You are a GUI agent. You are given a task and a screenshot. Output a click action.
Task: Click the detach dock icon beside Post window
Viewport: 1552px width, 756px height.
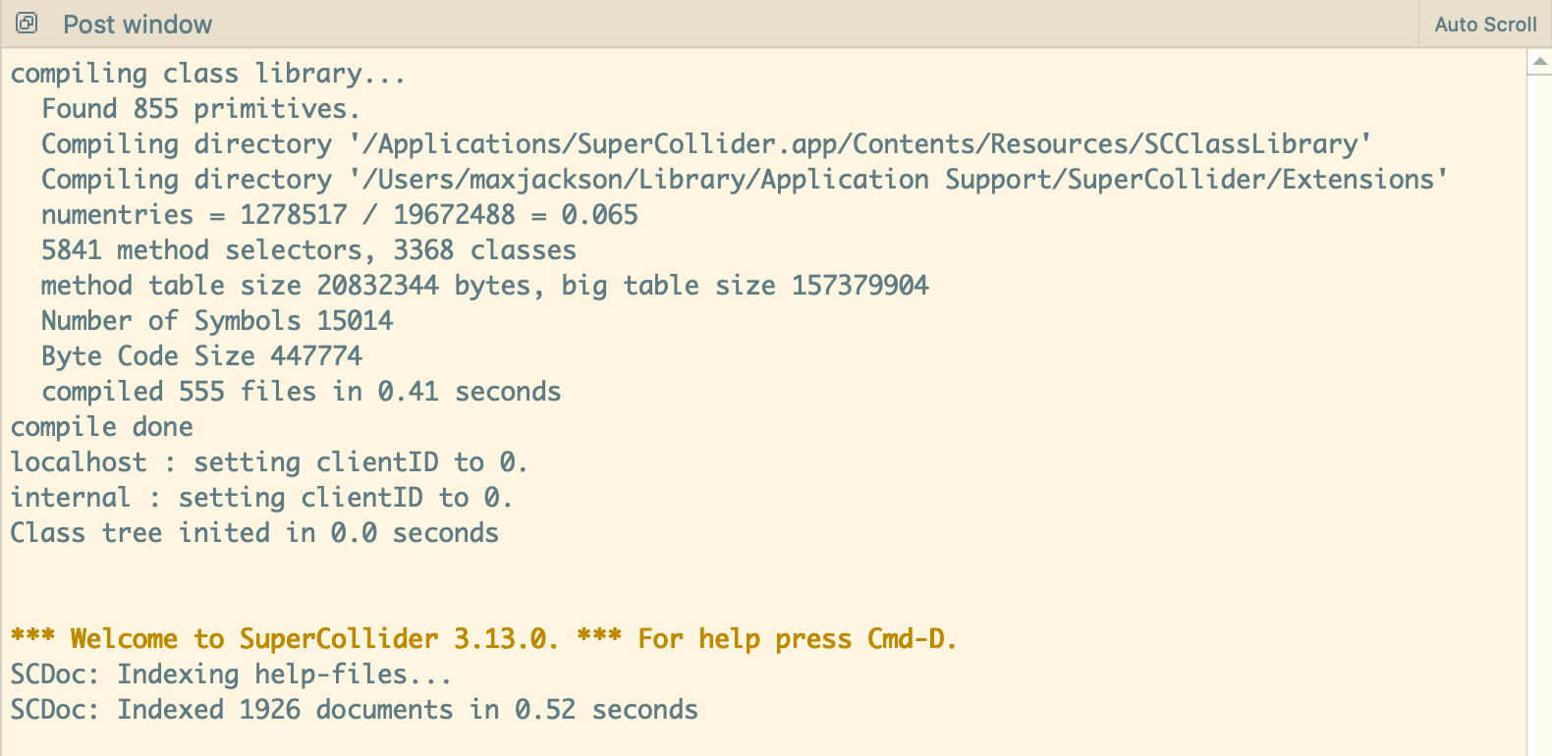click(x=27, y=24)
